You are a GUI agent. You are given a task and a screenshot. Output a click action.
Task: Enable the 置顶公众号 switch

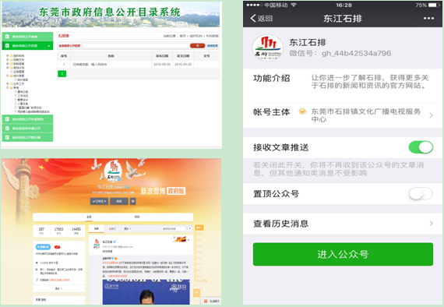pos(421,194)
